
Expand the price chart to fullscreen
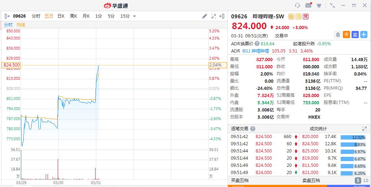click(x=213, y=16)
